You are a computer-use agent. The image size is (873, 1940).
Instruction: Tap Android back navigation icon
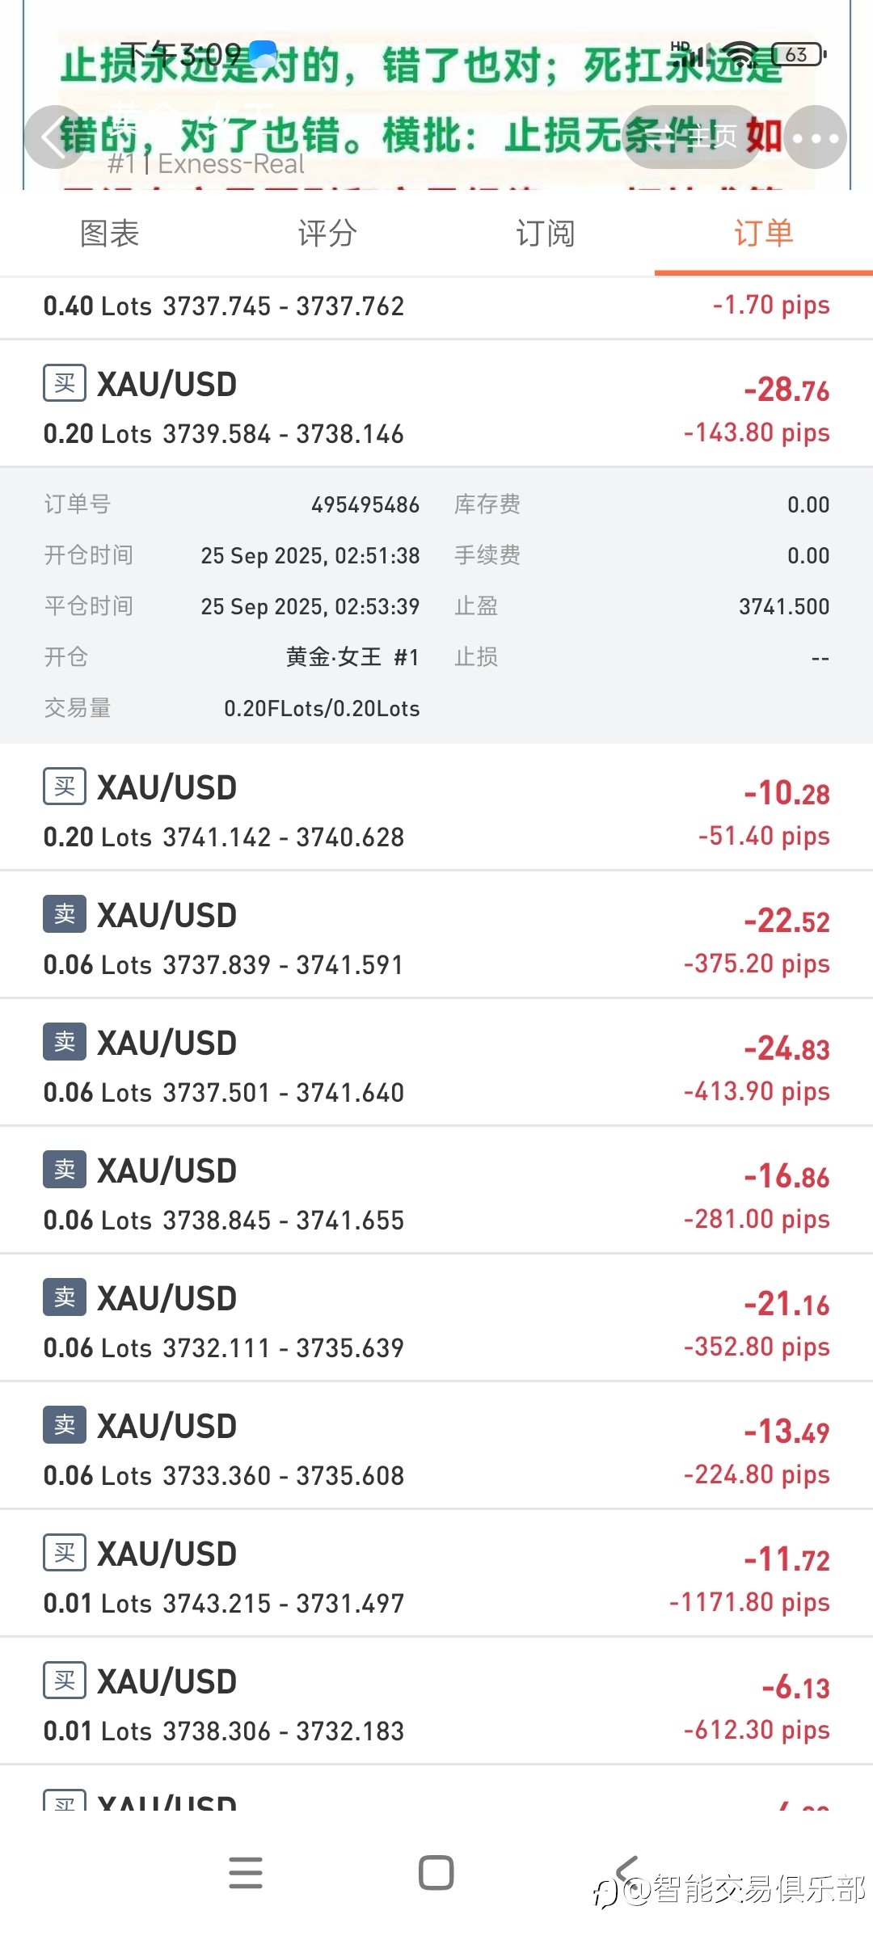627,1872
